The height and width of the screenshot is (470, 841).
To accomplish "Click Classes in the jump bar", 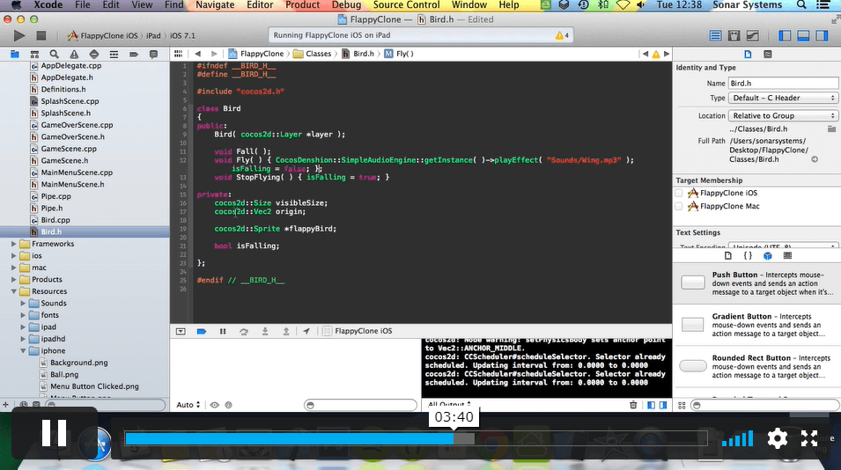I will pyautogui.click(x=319, y=54).
